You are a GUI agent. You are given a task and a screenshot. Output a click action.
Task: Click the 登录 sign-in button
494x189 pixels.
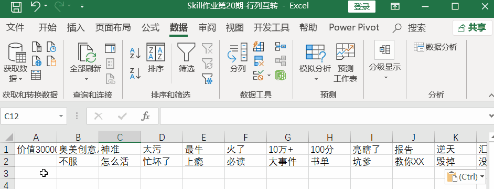click(x=362, y=7)
